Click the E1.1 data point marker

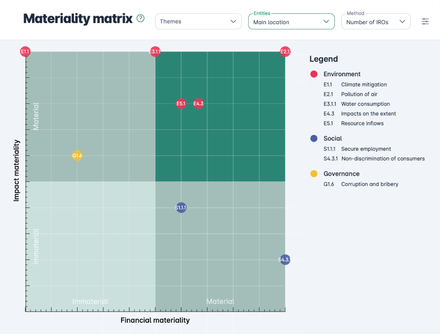pos(25,52)
